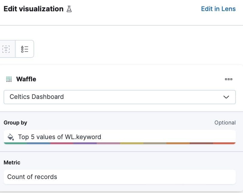Click the paint bucket palette icon
Screen dimensions: 243x193
(x=10, y=137)
